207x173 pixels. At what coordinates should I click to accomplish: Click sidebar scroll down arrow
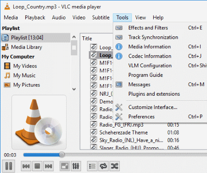point(74,89)
